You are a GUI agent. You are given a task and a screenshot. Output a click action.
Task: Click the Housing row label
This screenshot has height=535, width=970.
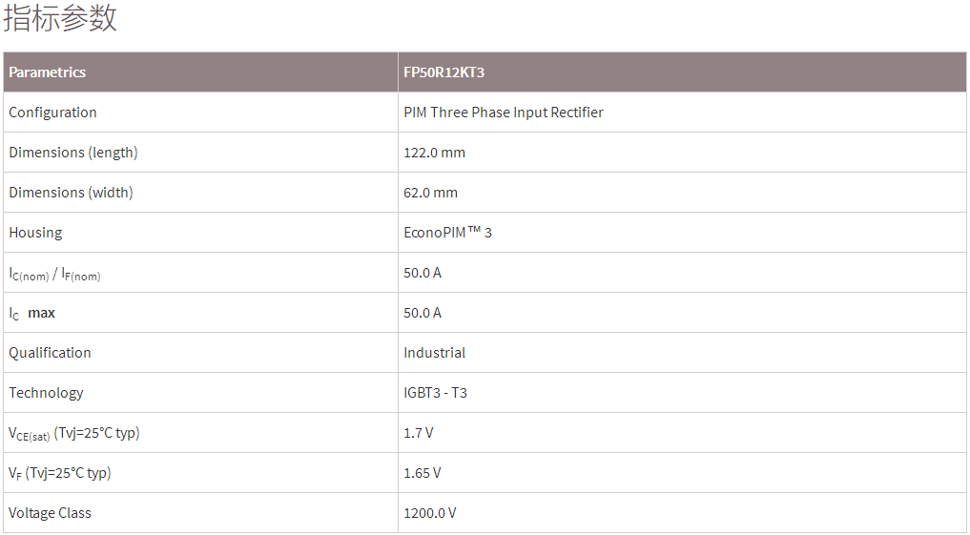35,233
